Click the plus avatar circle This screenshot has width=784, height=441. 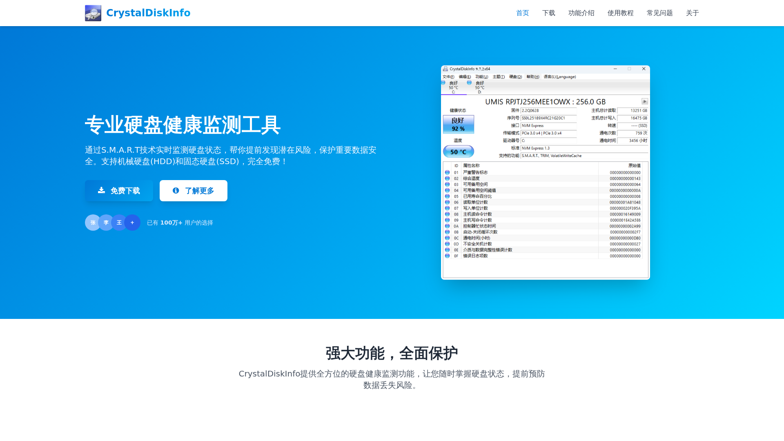point(132,223)
